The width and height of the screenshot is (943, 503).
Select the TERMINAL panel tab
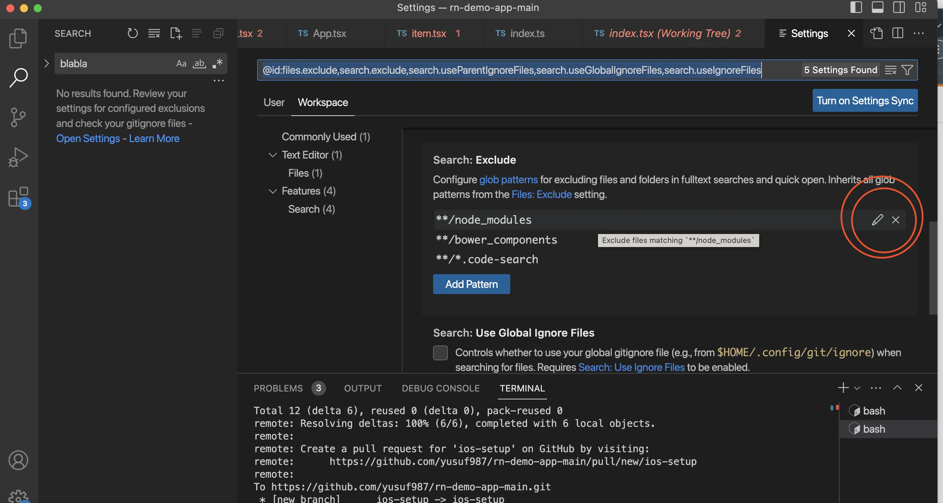pyautogui.click(x=522, y=388)
